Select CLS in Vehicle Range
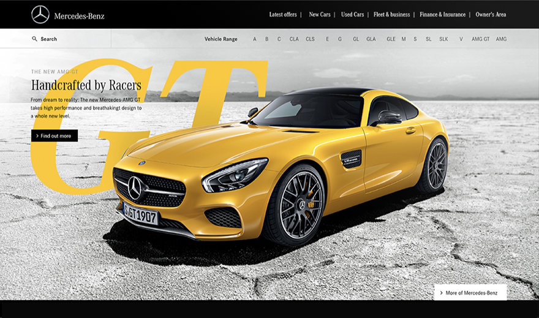539x318 pixels. [x=310, y=39]
